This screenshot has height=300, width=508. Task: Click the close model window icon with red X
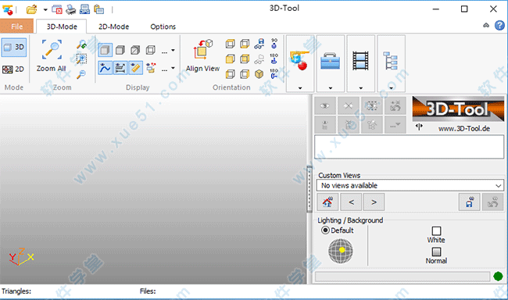[57, 9]
